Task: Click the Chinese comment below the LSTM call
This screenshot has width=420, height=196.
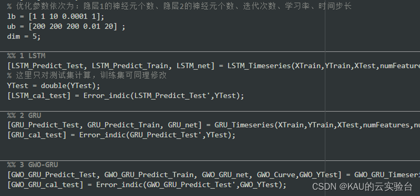Action: coord(87,75)
